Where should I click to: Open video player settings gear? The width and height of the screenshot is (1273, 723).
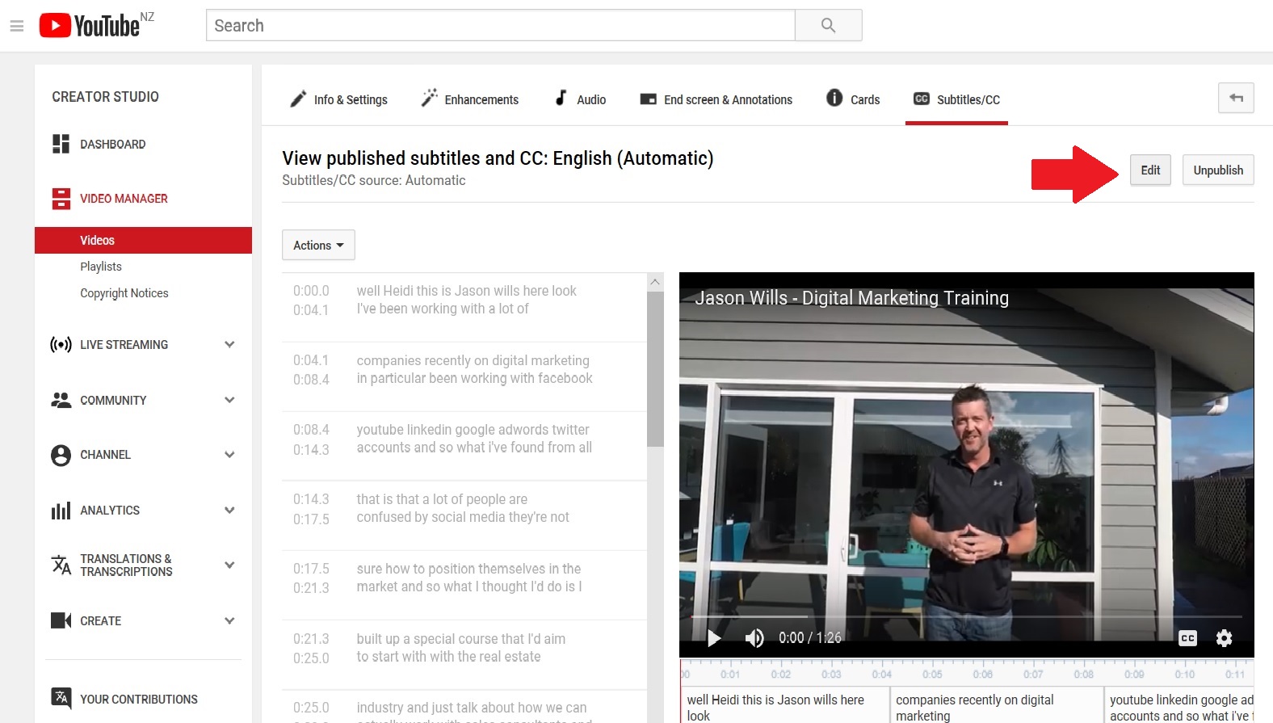point(1225,638)
